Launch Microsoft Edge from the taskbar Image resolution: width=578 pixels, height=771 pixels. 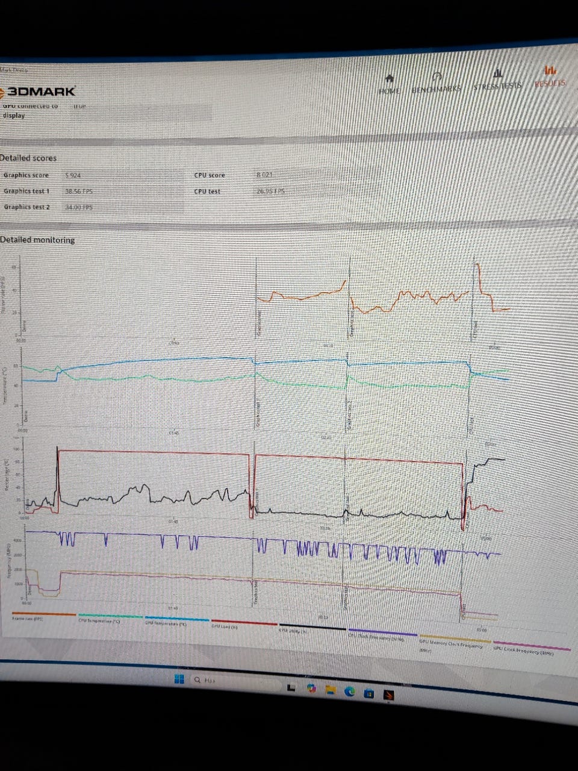point(350,691)
